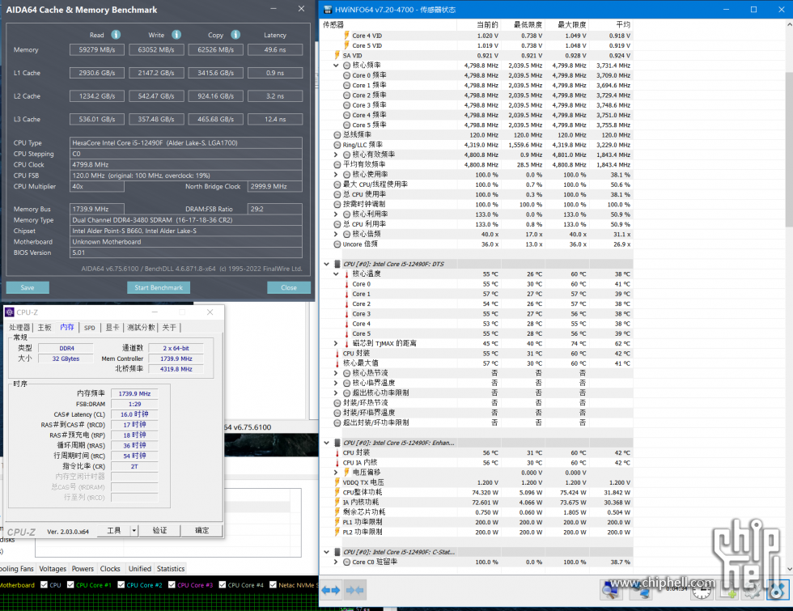
Task: Click the 传感器 column header
Action: click(x=388, y=24)
